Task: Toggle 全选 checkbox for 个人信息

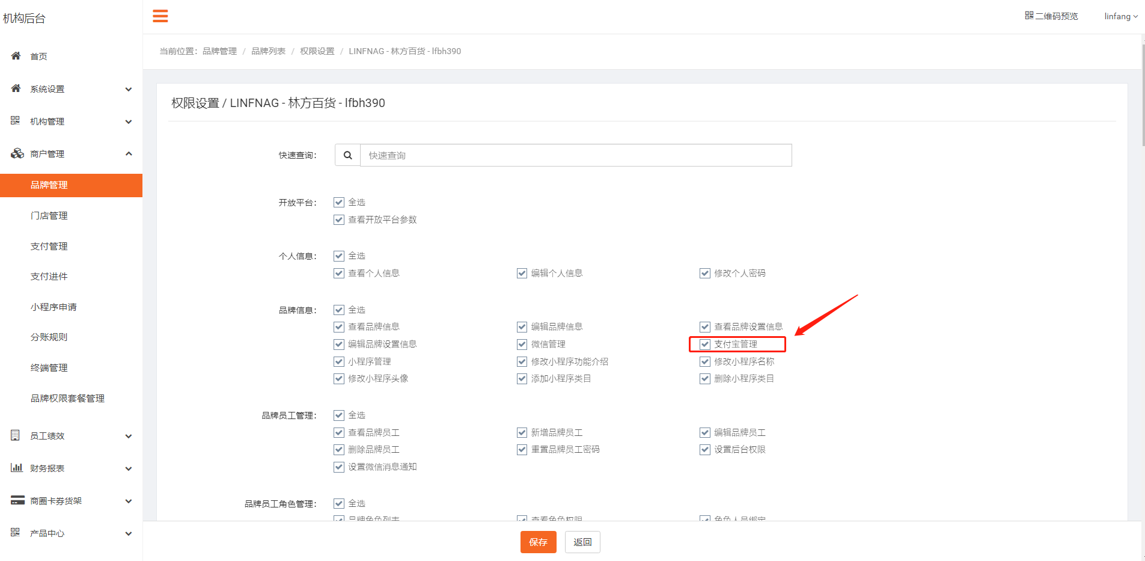Action: (x=339, y=256)
